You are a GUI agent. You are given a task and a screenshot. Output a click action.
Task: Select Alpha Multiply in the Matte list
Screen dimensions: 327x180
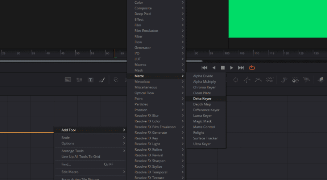[x=206, y=81]
